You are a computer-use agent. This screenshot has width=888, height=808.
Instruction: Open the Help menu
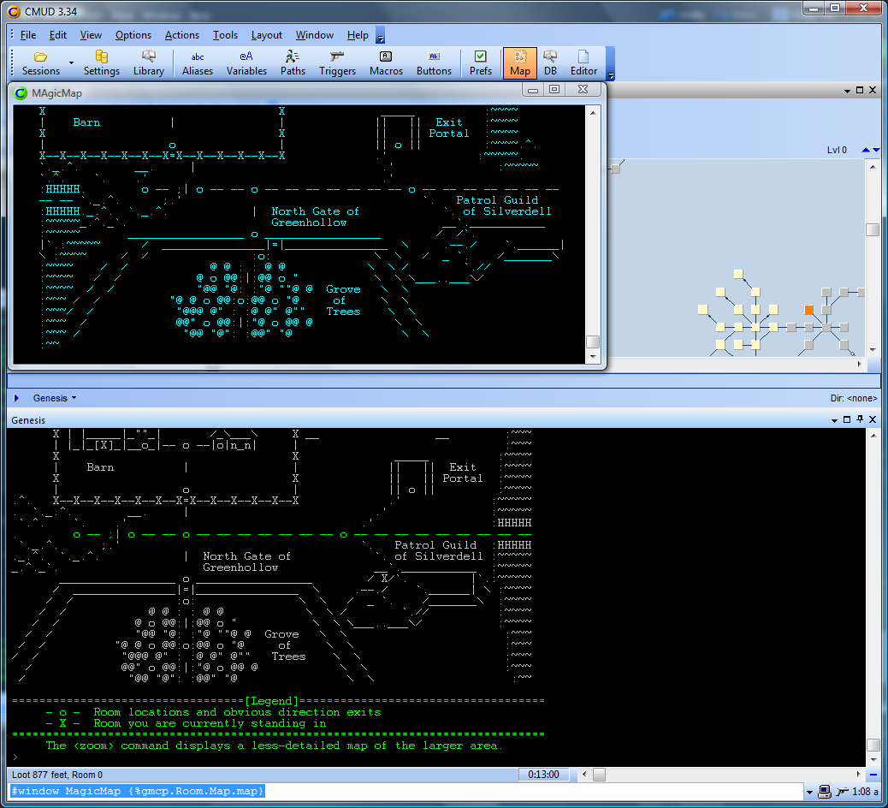point(358,35)
